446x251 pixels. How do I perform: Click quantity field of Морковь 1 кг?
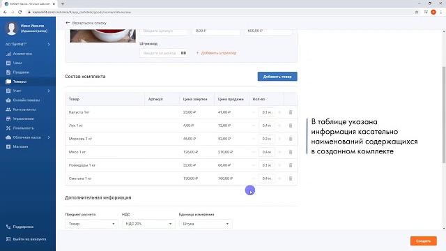click(x=266, y=139)
